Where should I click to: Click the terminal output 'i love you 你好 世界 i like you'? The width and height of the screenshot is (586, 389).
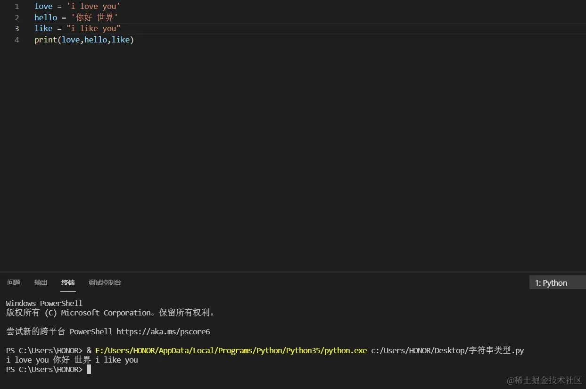coord(72,360)
